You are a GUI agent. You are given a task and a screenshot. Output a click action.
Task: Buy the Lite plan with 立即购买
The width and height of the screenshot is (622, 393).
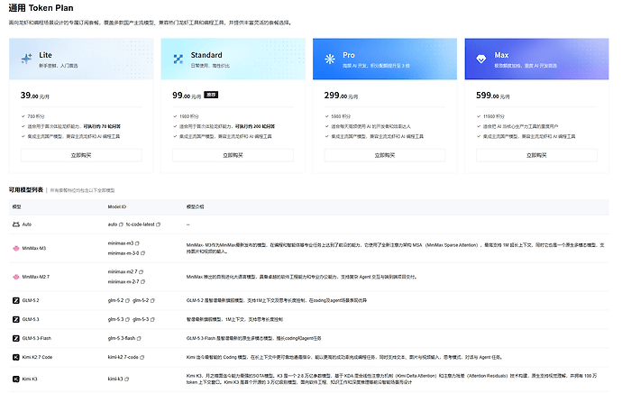(x=81, y=155)
